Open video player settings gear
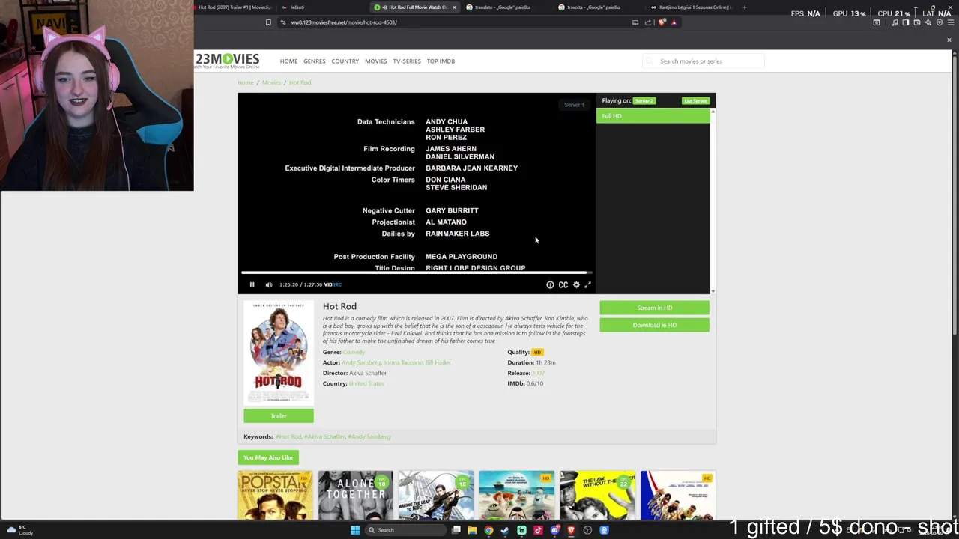The width and height of the screenshot is (959, 539). [576, 284]
